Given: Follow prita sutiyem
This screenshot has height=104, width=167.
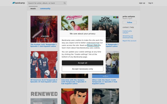Looking at the screenshot, I should click(129, 22).
